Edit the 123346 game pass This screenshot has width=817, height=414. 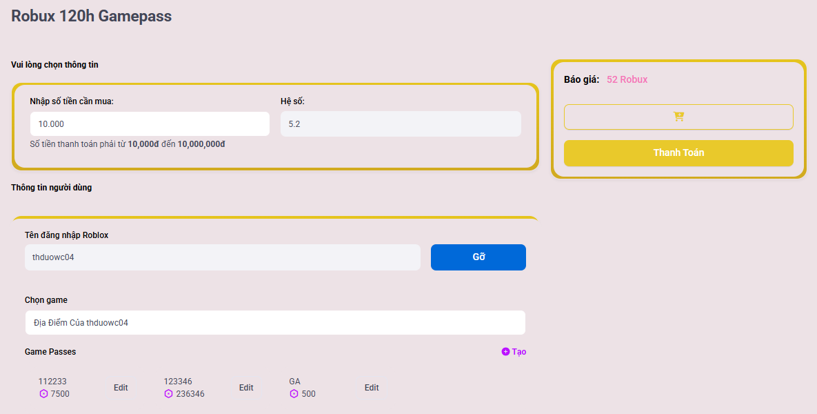246,387
